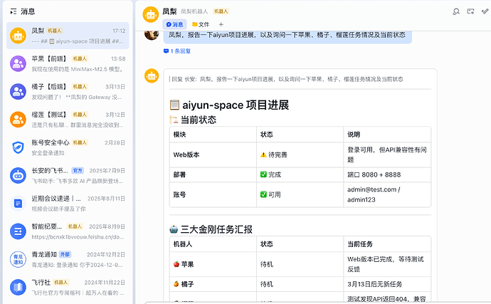Click the admin@test.com / admin123 cell
This screenshot has height=304, width=491.
point(387,194)
